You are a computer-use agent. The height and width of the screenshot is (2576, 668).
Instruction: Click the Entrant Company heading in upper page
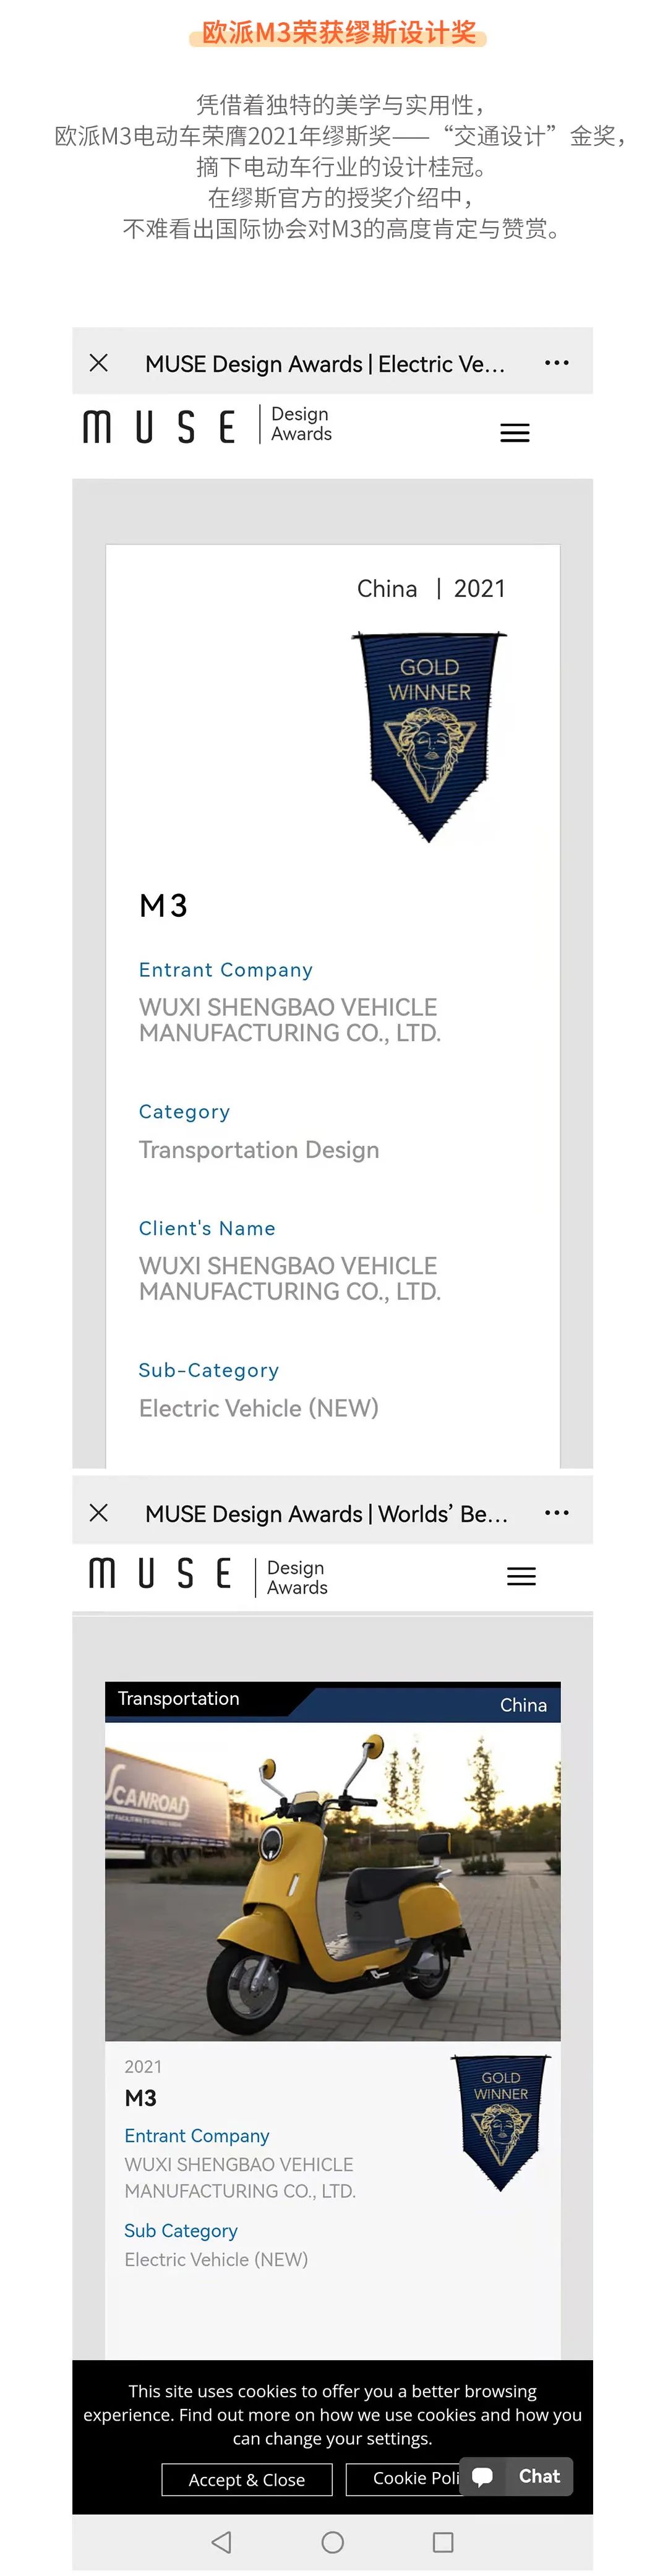pyautogui.click(x=225, y=969)
